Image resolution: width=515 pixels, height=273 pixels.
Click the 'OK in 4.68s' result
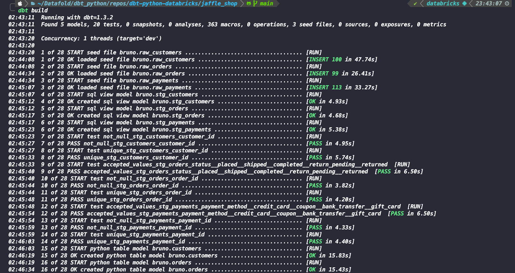pyautogui.click(x=327, y=116)
